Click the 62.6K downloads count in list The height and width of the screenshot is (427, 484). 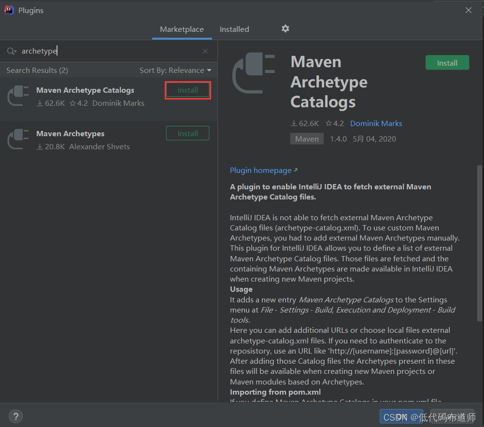51,103
